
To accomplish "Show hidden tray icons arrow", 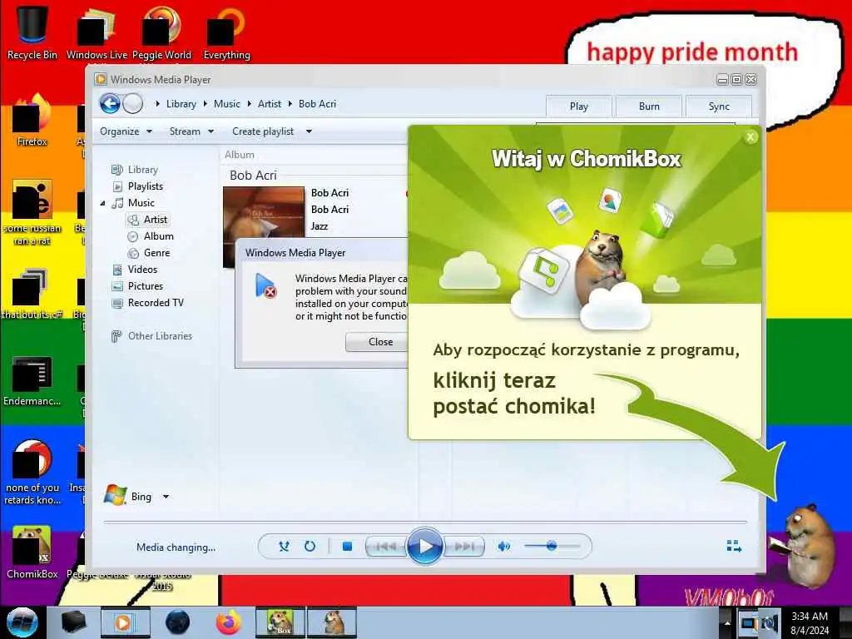I will tap(727, 623).
